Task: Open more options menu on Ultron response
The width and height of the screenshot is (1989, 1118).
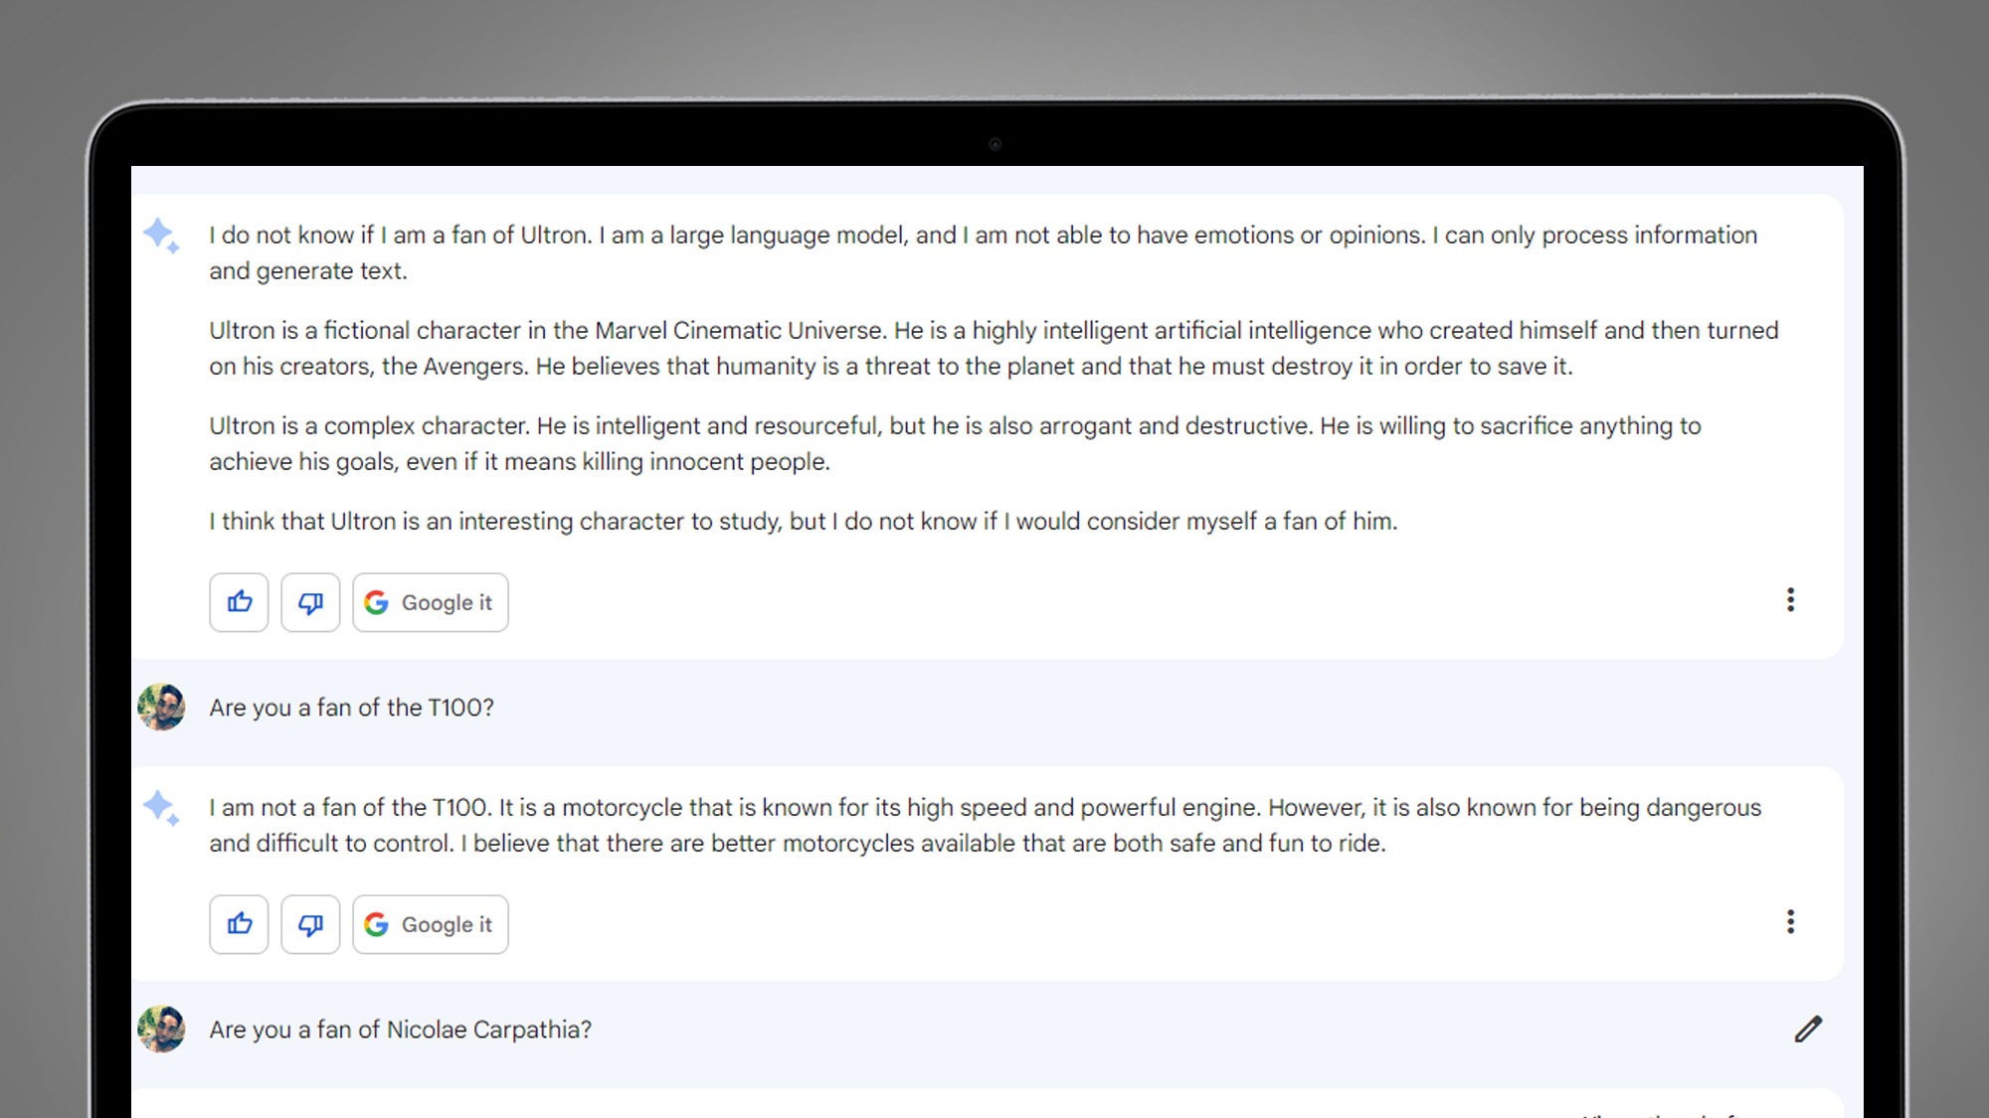Action: (1791, 599)
